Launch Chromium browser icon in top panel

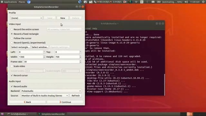coord(29,2)
